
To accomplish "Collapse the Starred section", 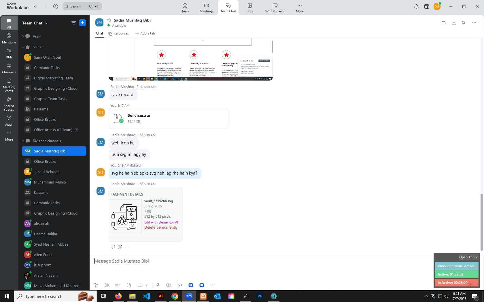I will 23,47.
